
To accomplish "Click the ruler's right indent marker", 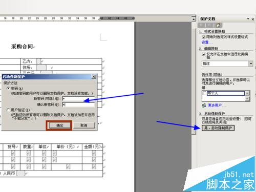I will pyautogui.click(x=100, y=18).
